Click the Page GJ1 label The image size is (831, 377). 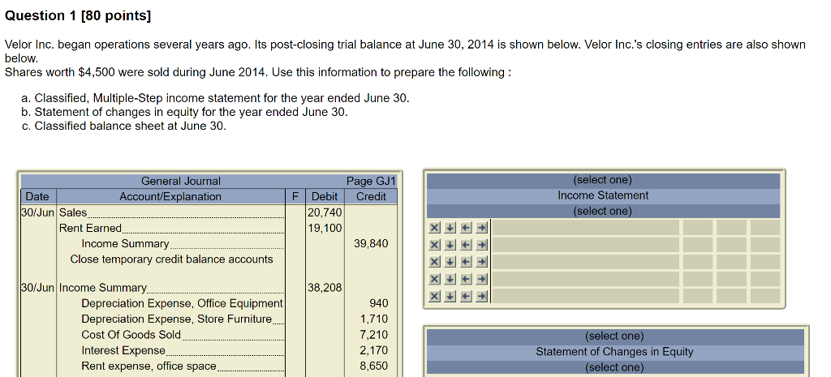[x=371, y=181]
